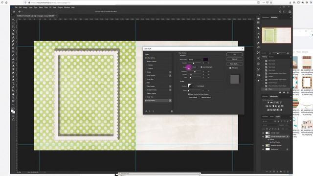Select the Crop tool

(13, 34)
